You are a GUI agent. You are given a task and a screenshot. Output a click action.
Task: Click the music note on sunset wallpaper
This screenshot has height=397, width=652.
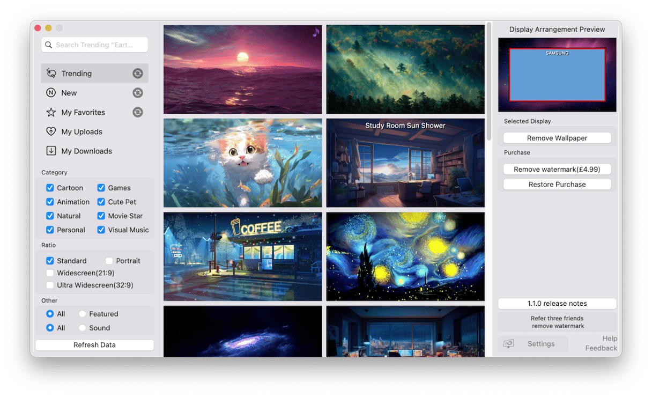tap(316, 32)
